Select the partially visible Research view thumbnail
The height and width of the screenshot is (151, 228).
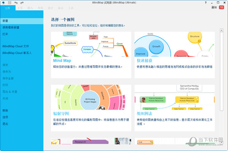pyautogui.click(x=91, y=141)
